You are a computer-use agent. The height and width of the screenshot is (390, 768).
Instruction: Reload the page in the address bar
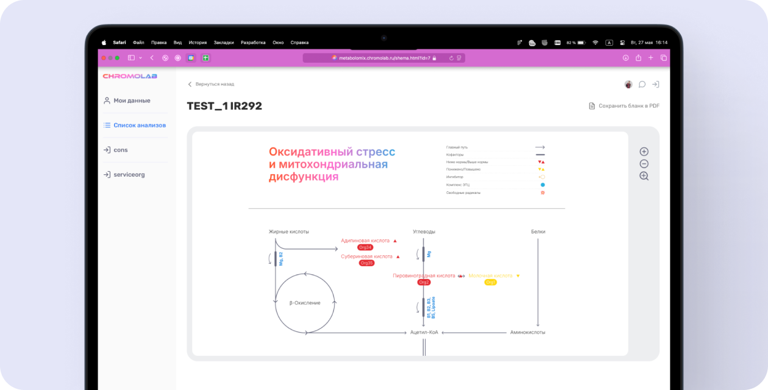point(451,58)
